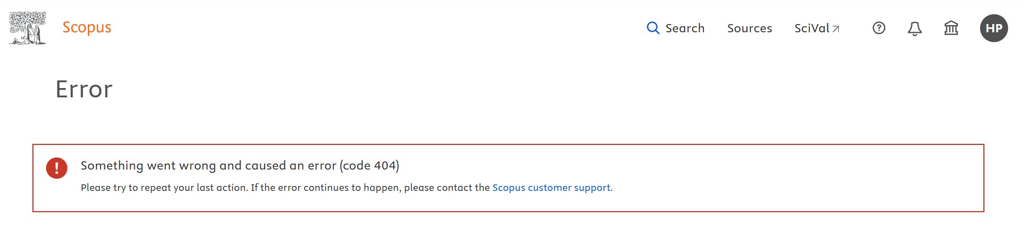Click the Error page heading

click(84, 89)
